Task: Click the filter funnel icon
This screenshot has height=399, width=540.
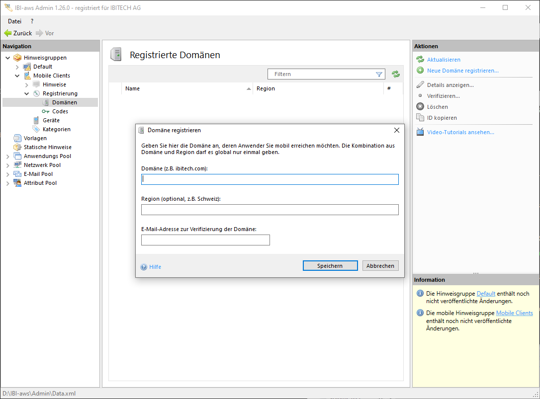Action: click(x=379, y=74)
